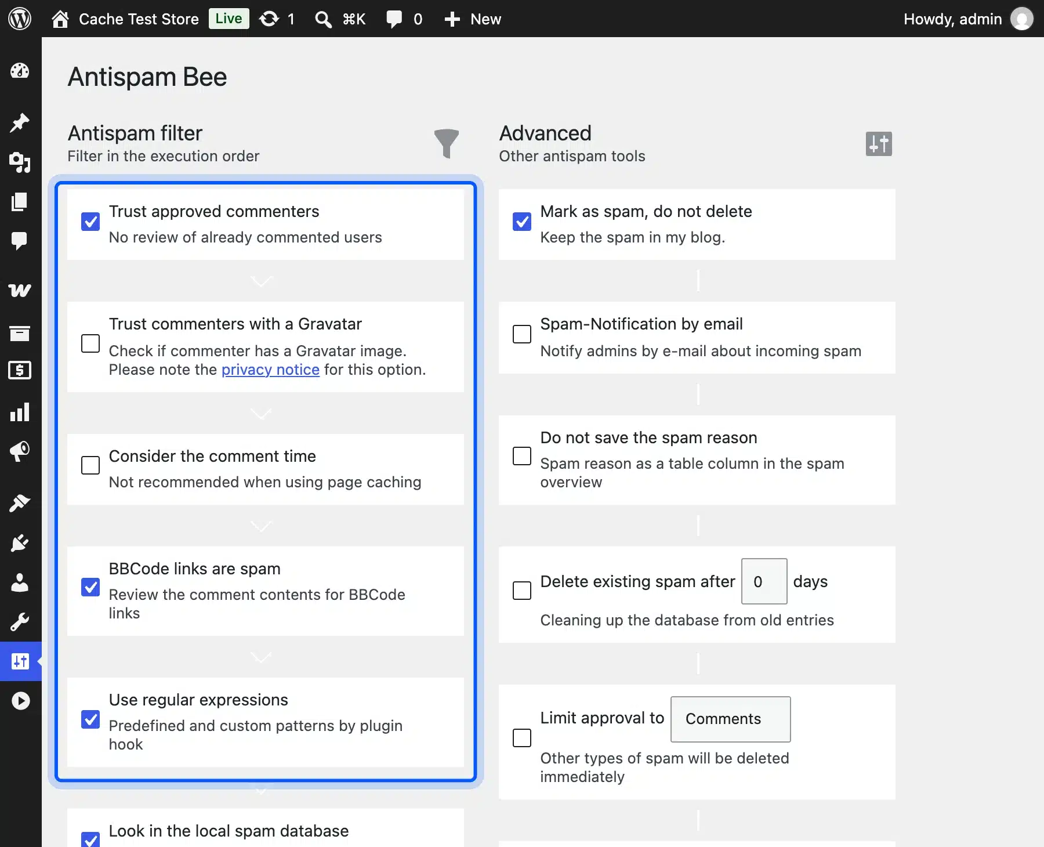View available updates icon
The width and height of the screenshot is (1044, 847).
pos(269,19)
